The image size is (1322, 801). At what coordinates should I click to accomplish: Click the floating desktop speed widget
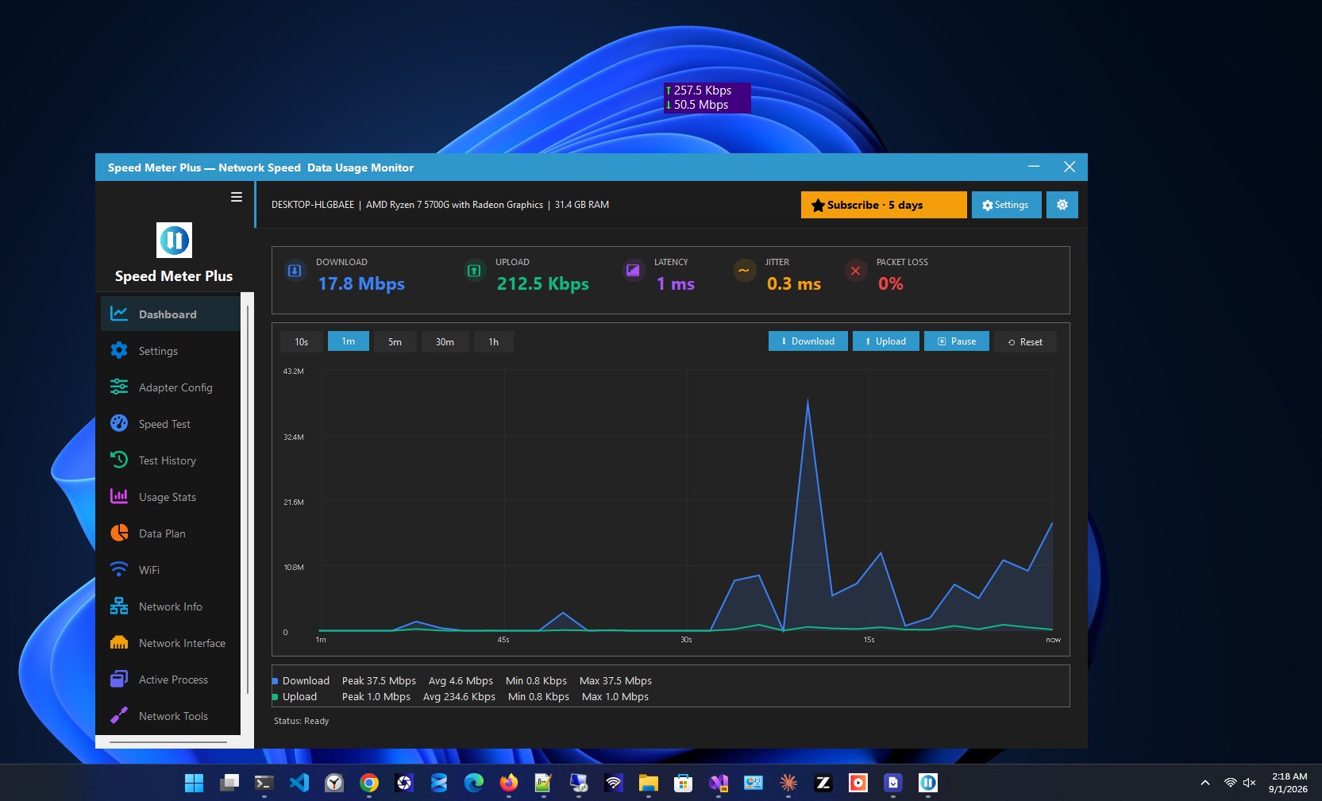pyautogui.click(x=707, y=98)
